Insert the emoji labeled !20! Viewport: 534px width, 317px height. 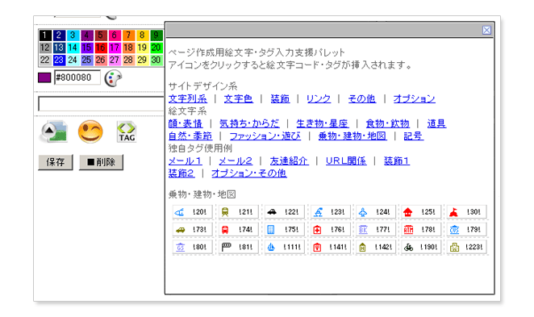coord(193,212)
